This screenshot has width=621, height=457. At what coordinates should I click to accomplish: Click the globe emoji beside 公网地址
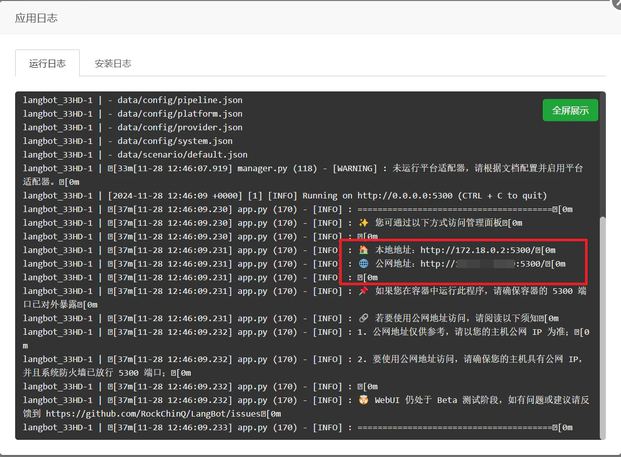pos(363,263)
